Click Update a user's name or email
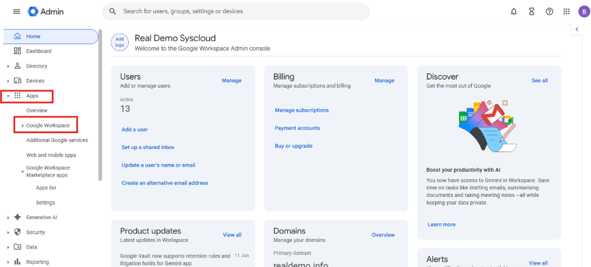 158,165
